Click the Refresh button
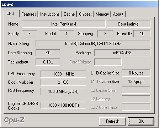159x128 pixels. point(112,121)
